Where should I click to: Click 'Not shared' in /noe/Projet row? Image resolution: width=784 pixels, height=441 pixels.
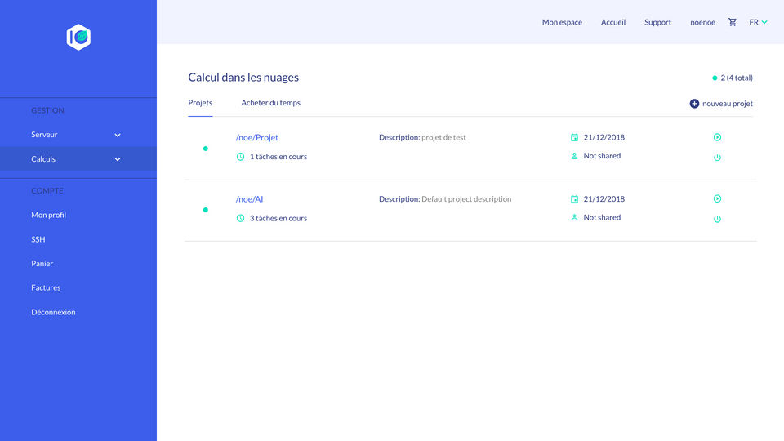coord(602,155)
